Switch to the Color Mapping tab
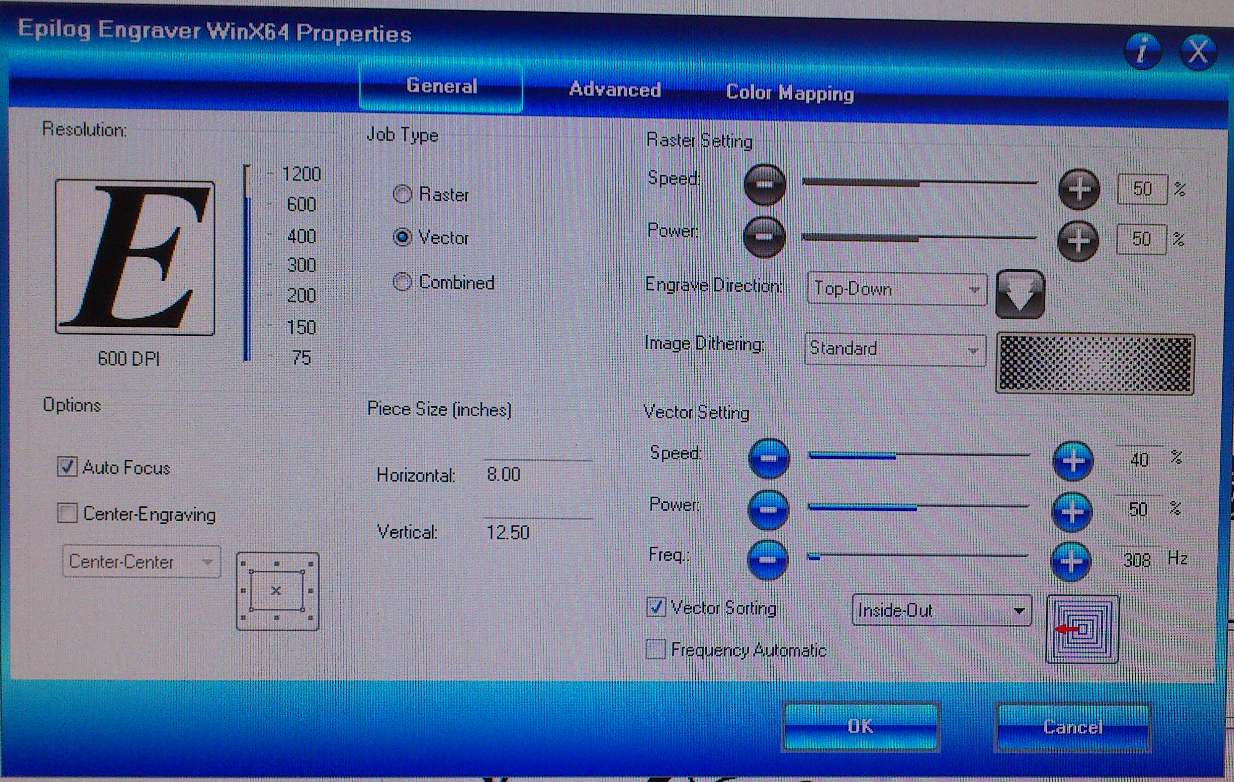This screenshot has width=1234, height=782. (x=790, y=93)
